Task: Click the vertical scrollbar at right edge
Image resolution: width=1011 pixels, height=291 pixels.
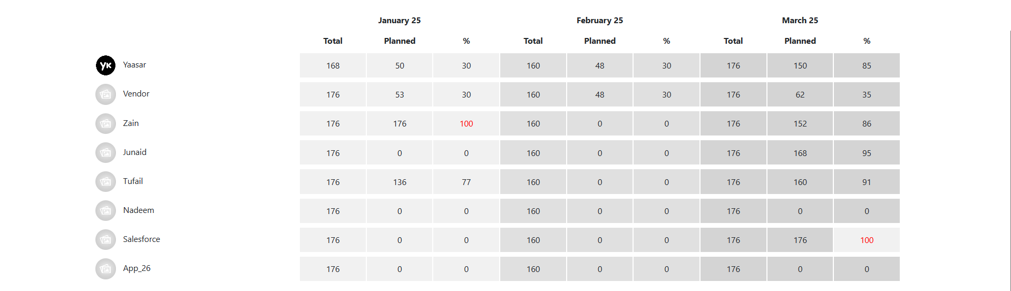Action: [1010, 158]
